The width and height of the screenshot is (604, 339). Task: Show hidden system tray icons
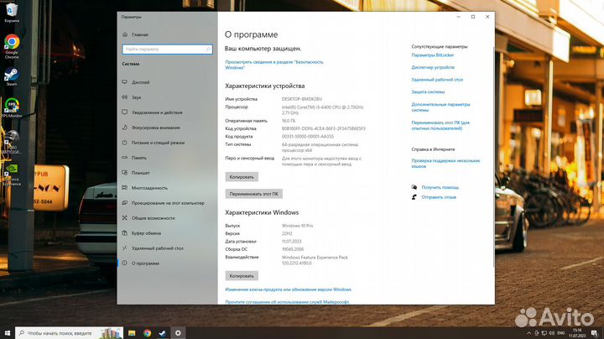click(528, 333)
